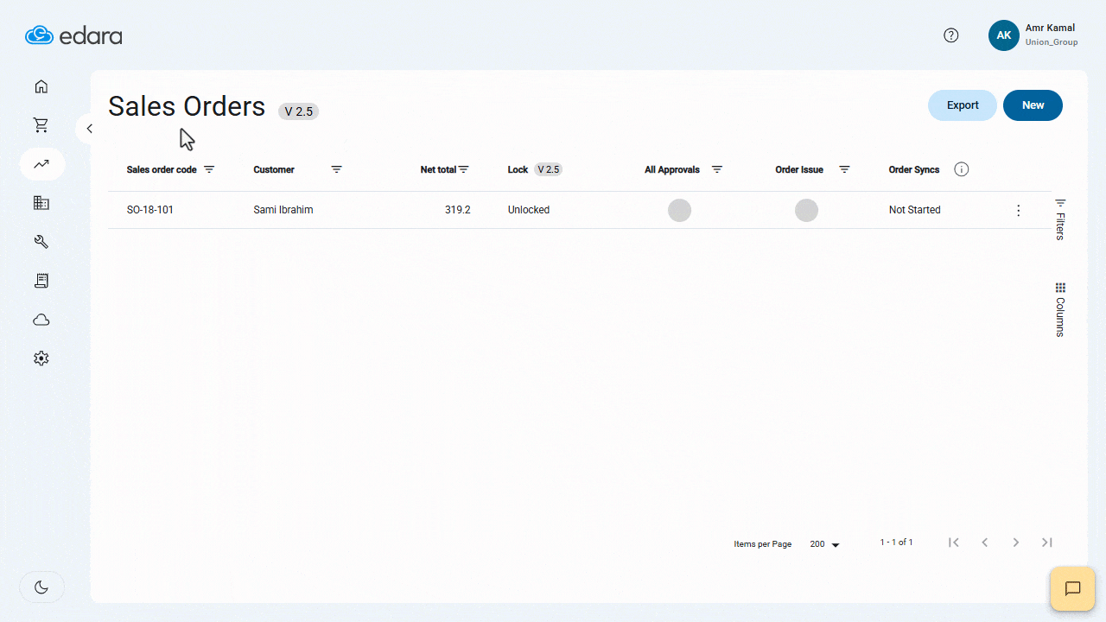
Task: Click the New button to create an order
Action: point(1033,105)
